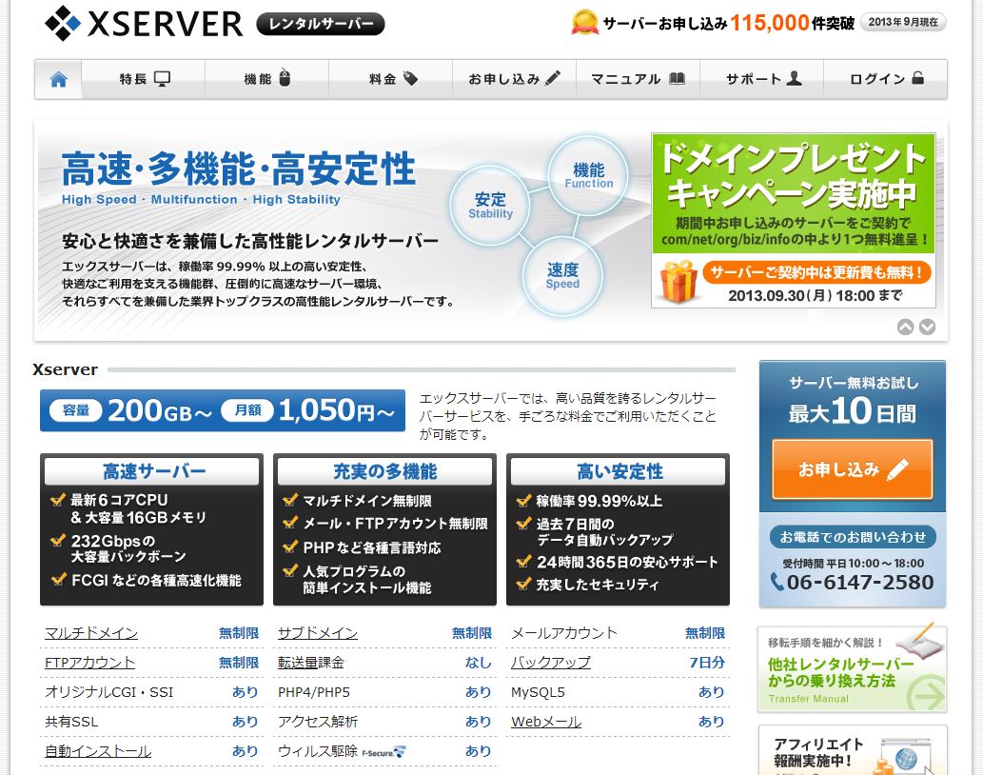Click the 7日分 backup value
Viewport: 983px width, 775px height.
[x=707, y=663]
